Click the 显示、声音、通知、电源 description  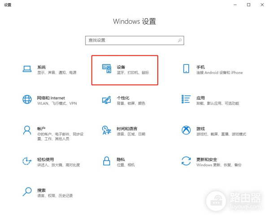coord(57,73)
